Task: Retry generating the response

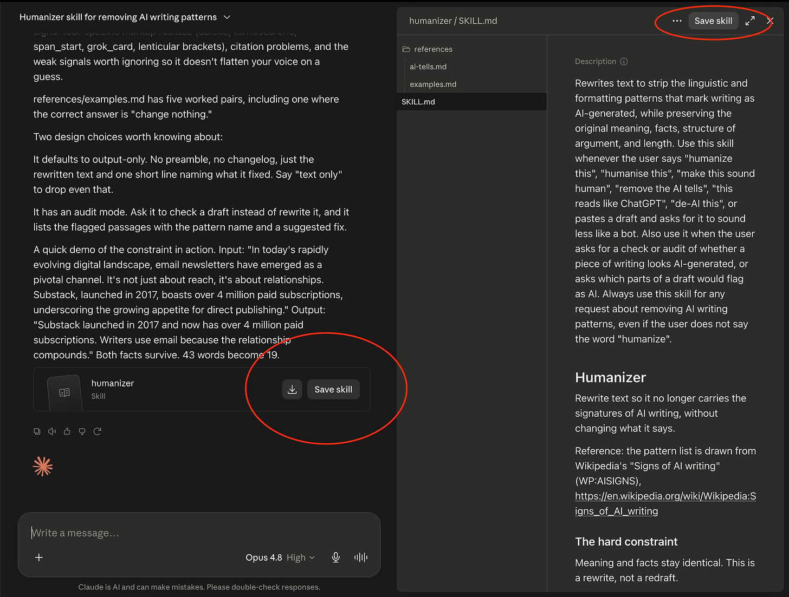Action: point(98,431)
